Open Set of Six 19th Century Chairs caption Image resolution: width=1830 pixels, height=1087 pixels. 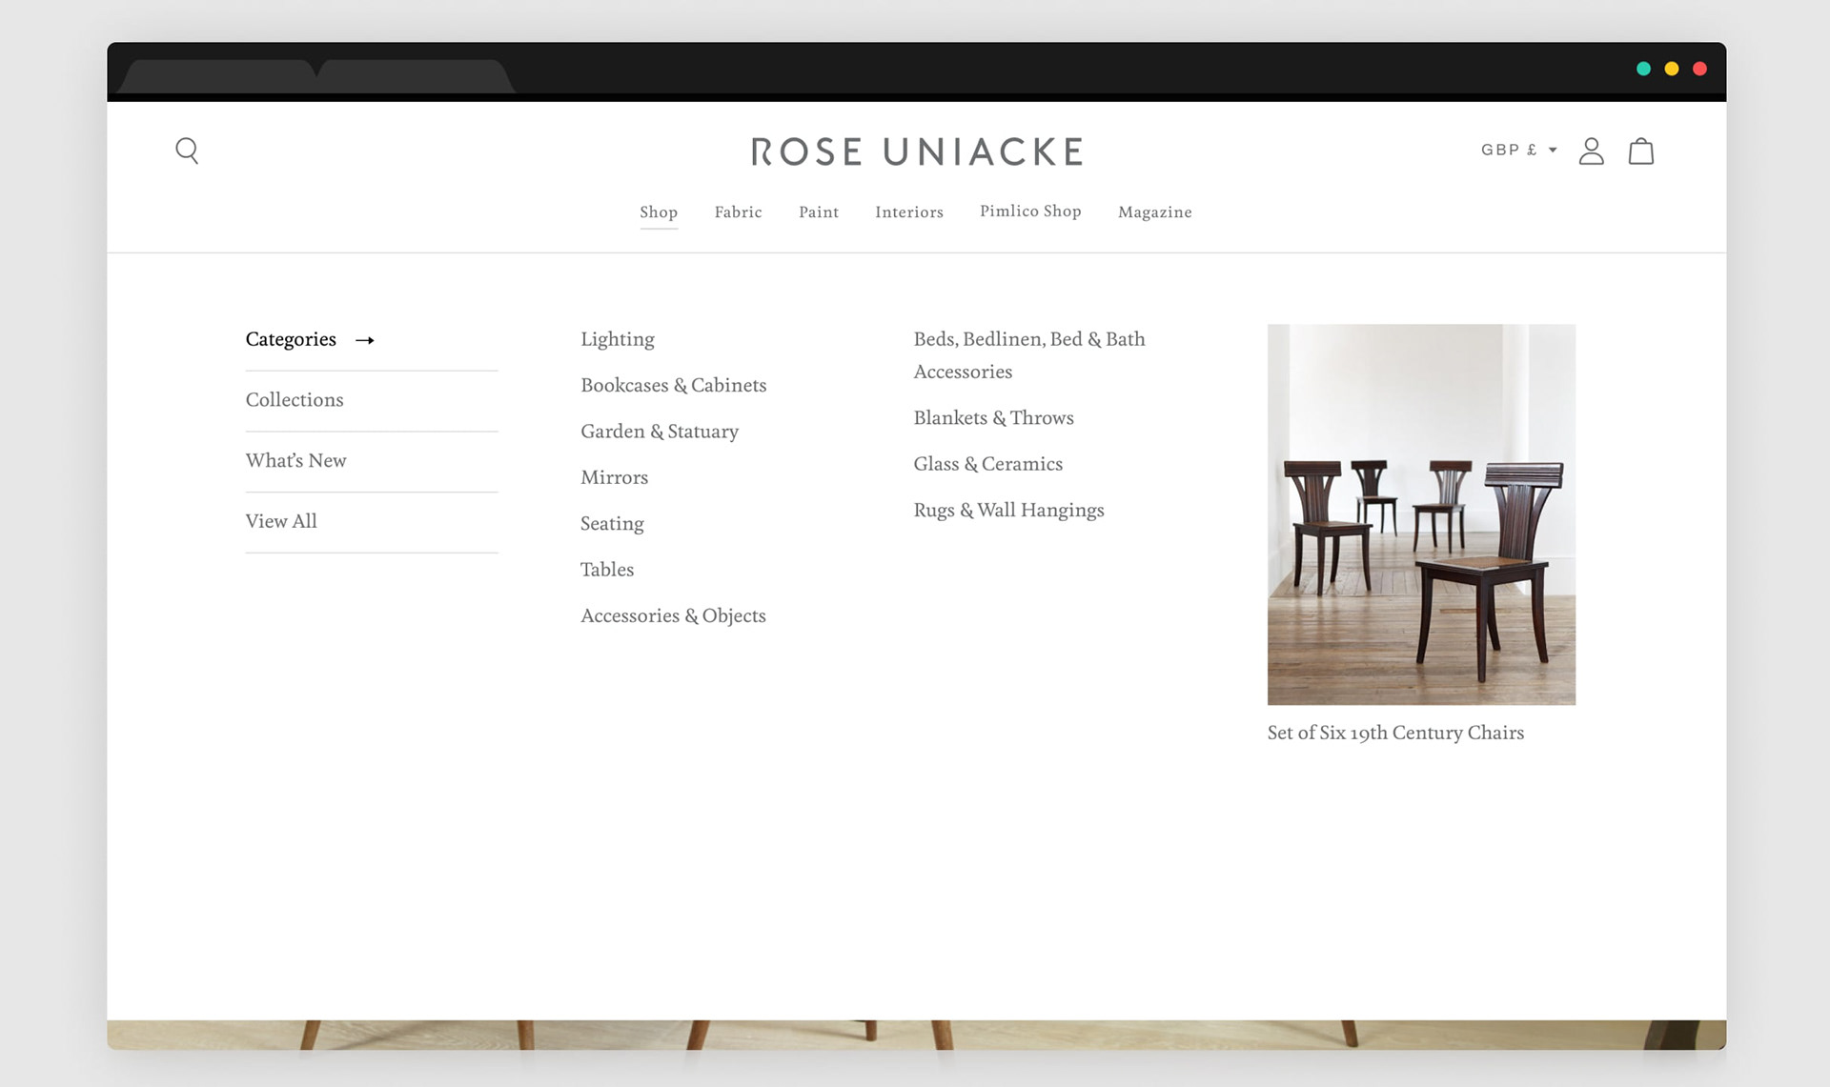[x=1395, y=733]
